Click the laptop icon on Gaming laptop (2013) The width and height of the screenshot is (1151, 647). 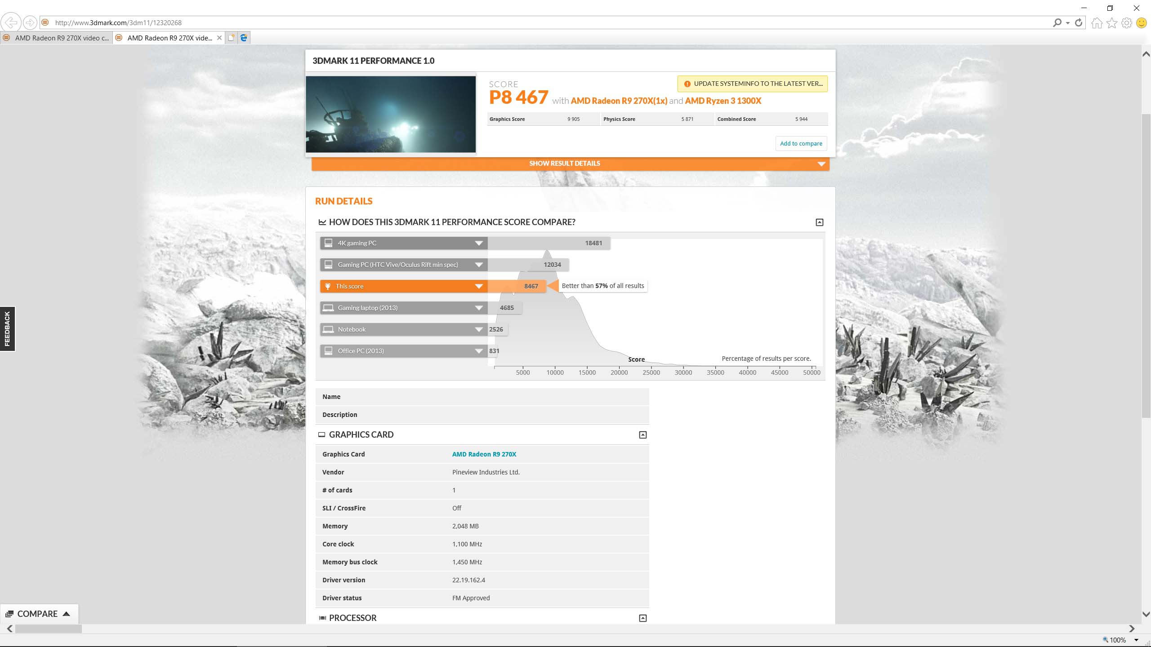(329, 308)
